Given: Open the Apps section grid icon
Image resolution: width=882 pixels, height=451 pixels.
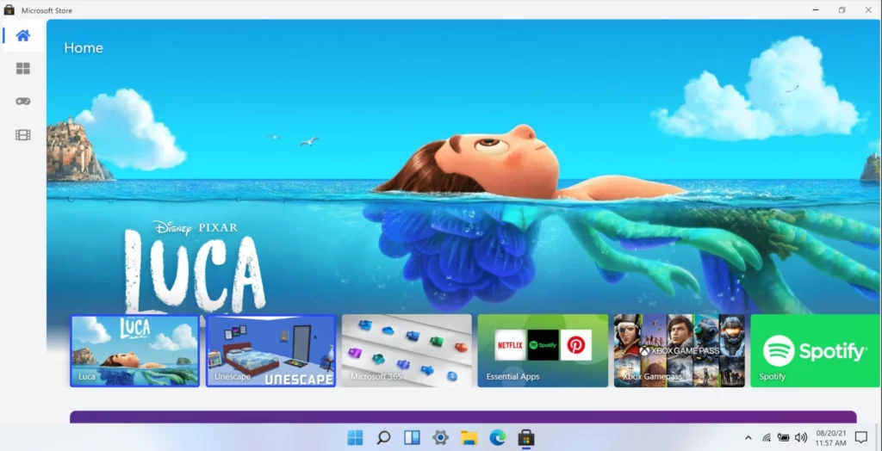Looking at the screenshot, I should [22, 69].
